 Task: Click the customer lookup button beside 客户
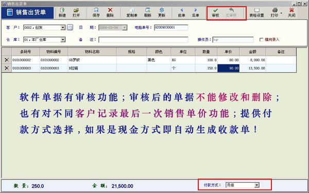pyautogui.click(x=70, y=27)
